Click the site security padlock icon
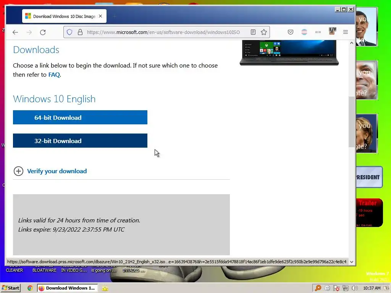Image resolution: width=391 pixels, height=293 pixels. (x=80, y=32)
